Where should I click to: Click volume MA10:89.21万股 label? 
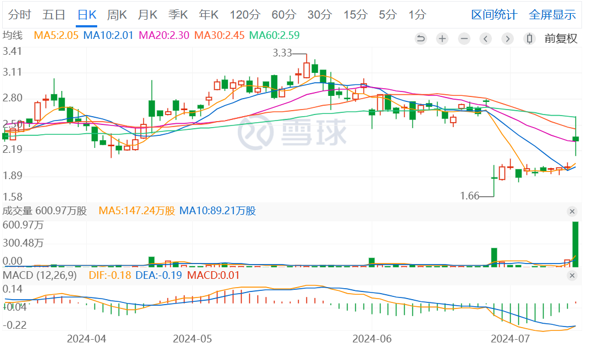[217, 211]
